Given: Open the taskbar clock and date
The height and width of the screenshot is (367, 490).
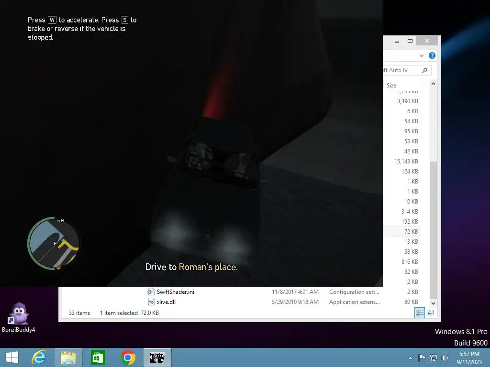Looking at the screenshot, I should [469, 357].
